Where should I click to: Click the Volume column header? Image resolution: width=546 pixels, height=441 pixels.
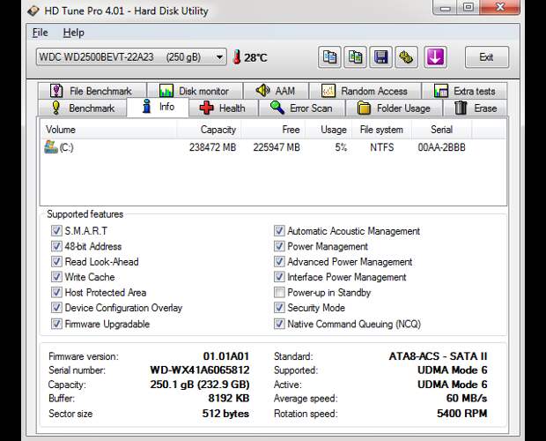point(108,130)
